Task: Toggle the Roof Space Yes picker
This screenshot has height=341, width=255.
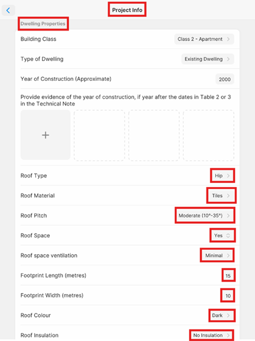Action: pos(223,236)
